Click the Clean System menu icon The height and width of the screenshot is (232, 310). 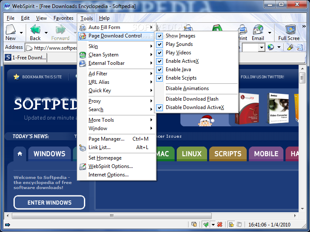[83, 55]
